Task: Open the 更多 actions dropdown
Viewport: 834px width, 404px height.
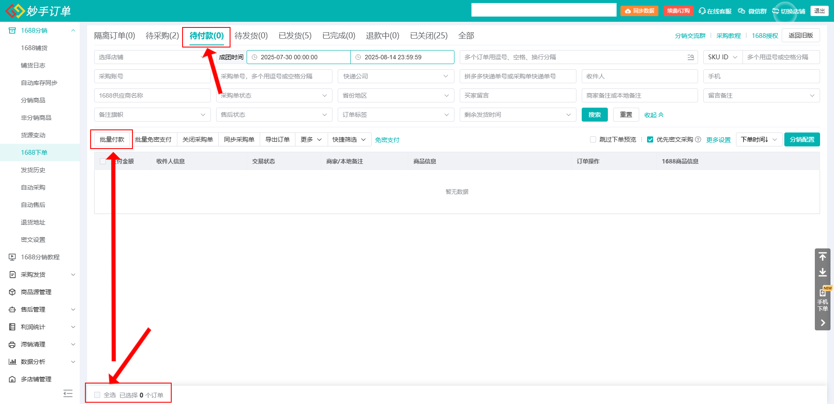Action: point(311,139)
